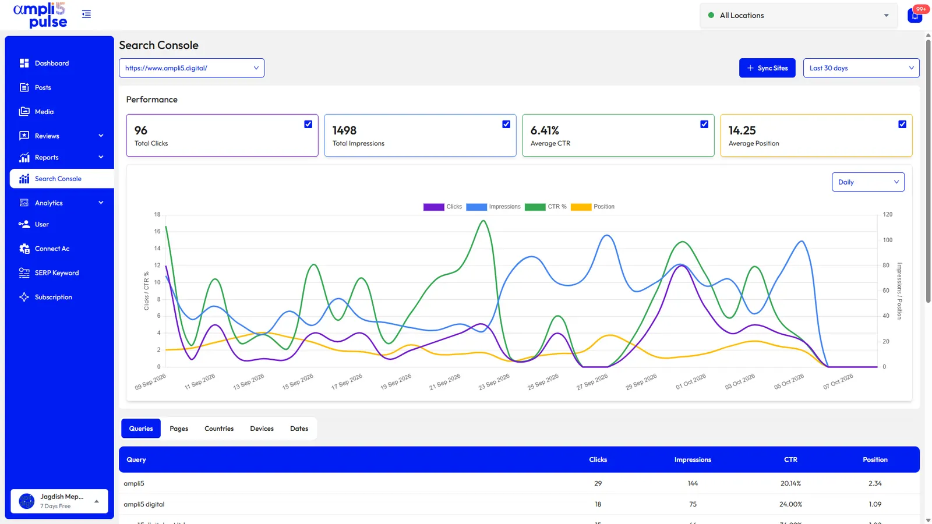Click the Analytics icon in sidebar
Image resolution: width=932 pixels, height=524 pixels.
(24, 203)
